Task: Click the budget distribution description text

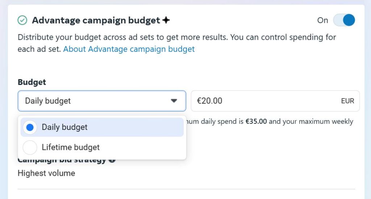Action: pyautogui.click(x=177, y=43)
